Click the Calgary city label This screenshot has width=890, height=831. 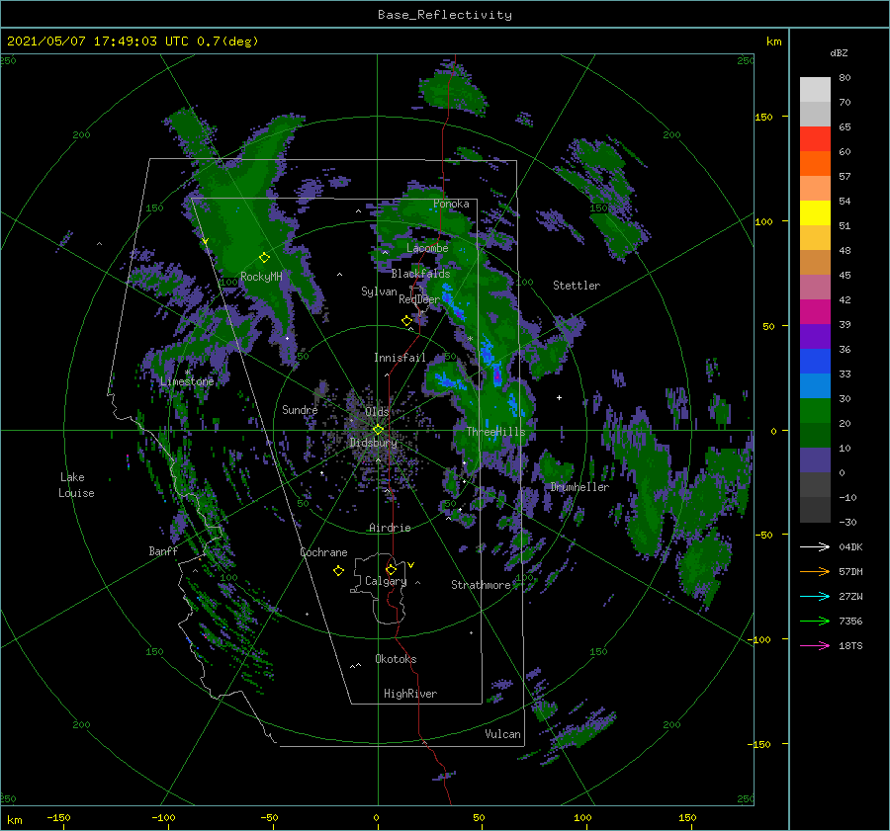(x=386, y=581)
